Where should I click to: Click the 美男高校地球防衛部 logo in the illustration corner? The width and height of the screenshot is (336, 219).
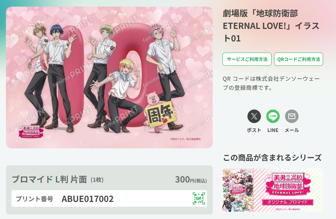31,131
